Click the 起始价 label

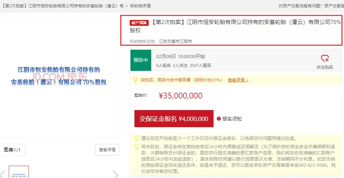(x=141, y=95)
